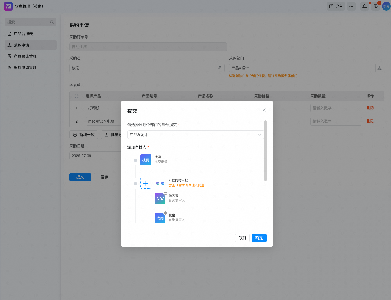Remove approver 张笑睿 with minus badge

(x=165, y=193)
